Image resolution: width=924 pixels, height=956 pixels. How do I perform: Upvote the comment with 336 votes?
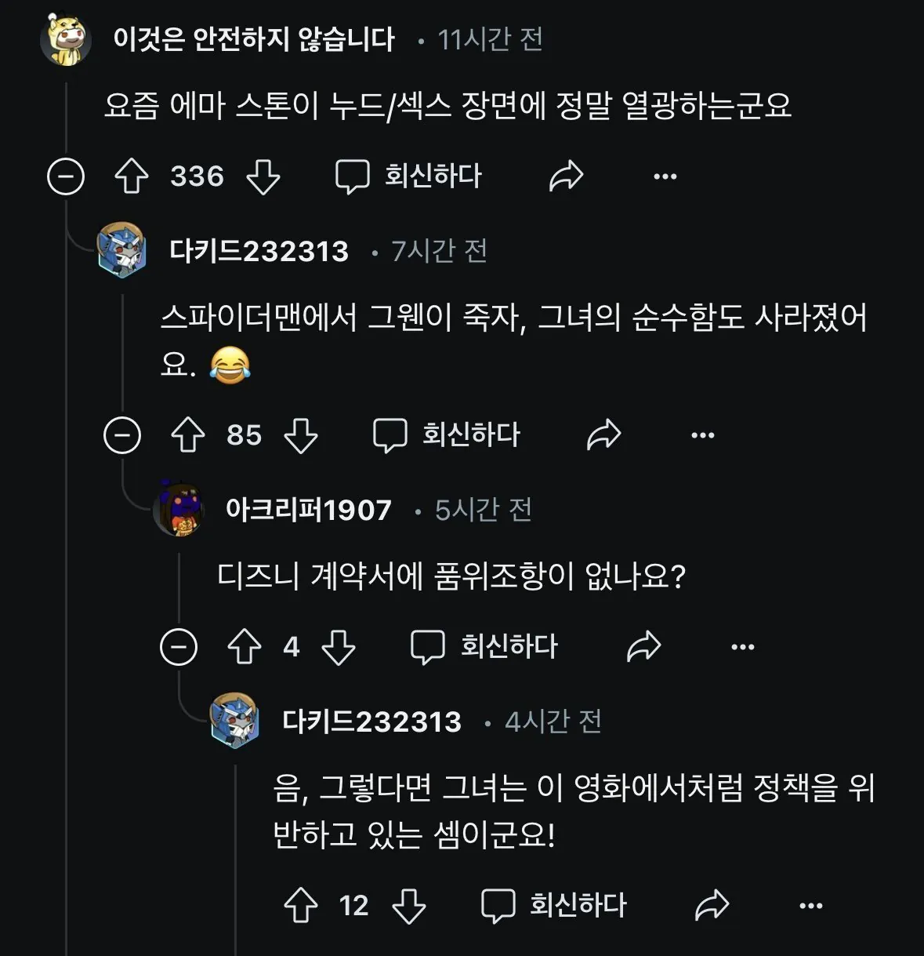click(x=132, y=176)
